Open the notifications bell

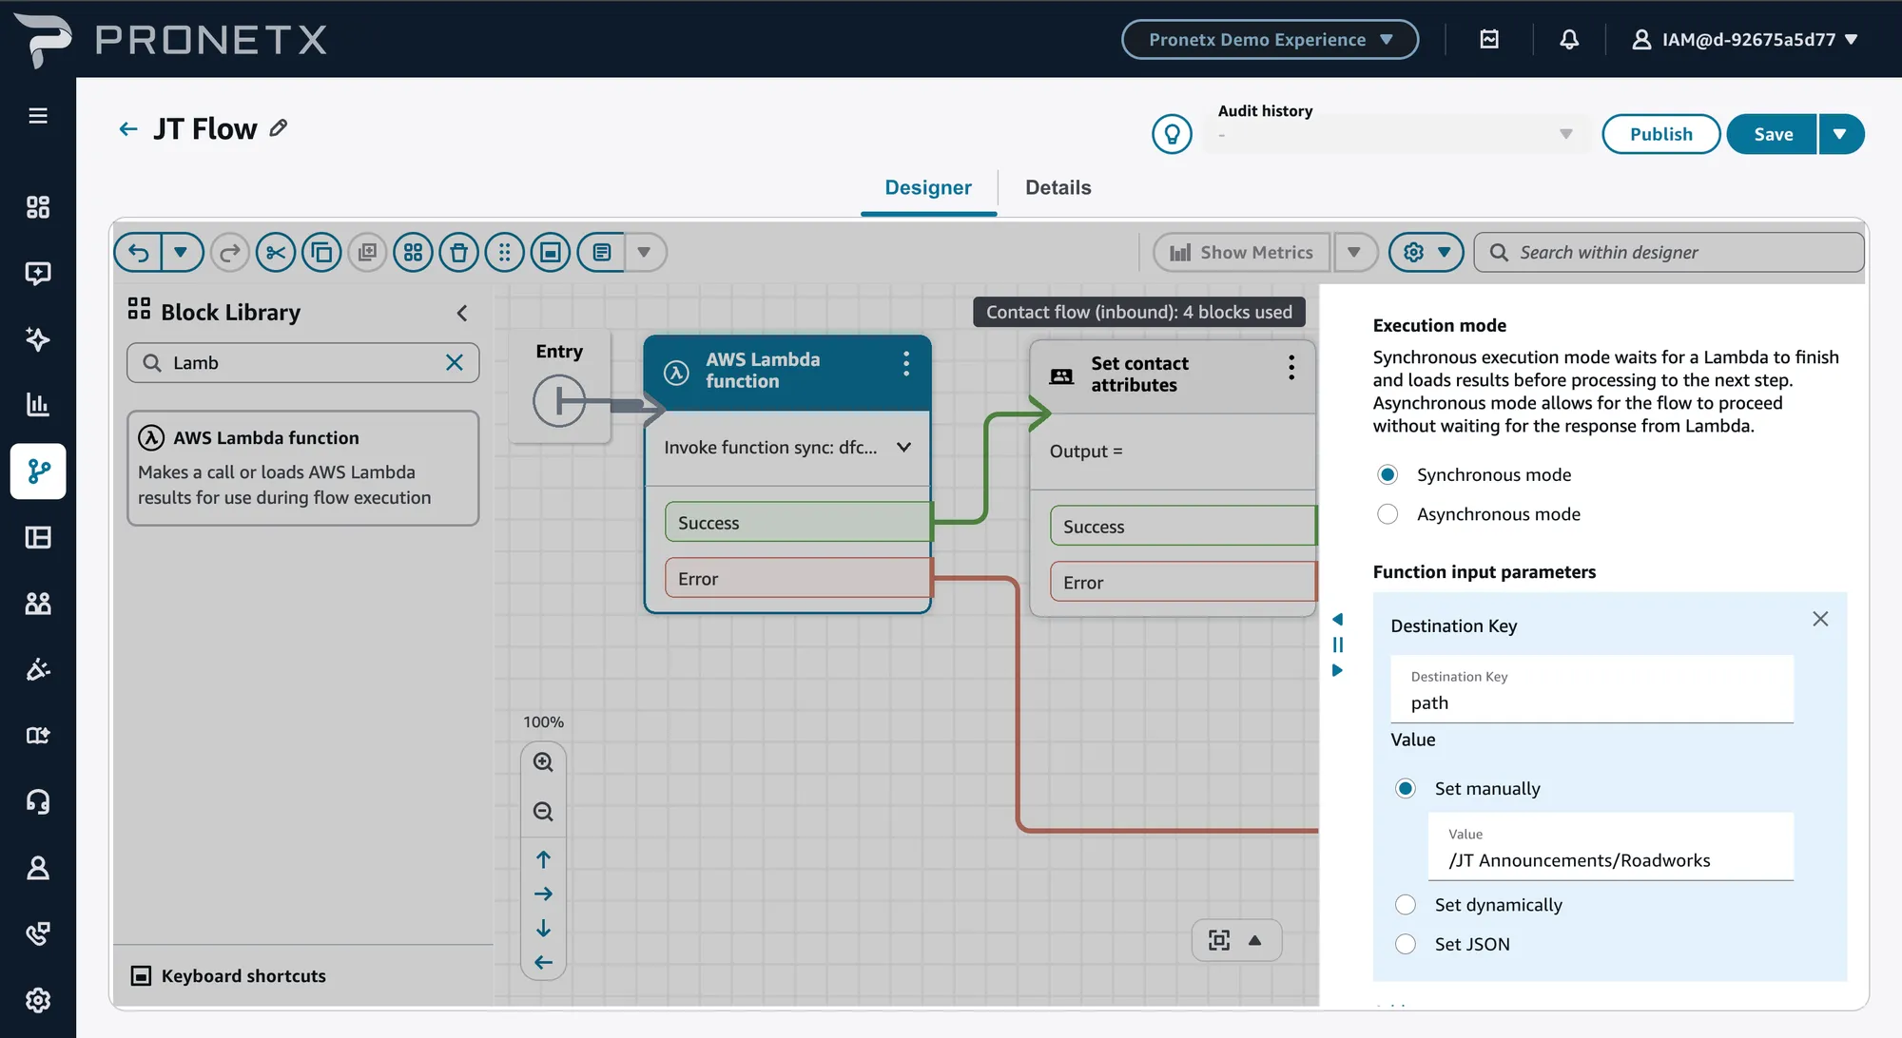tap(1569, 39)
